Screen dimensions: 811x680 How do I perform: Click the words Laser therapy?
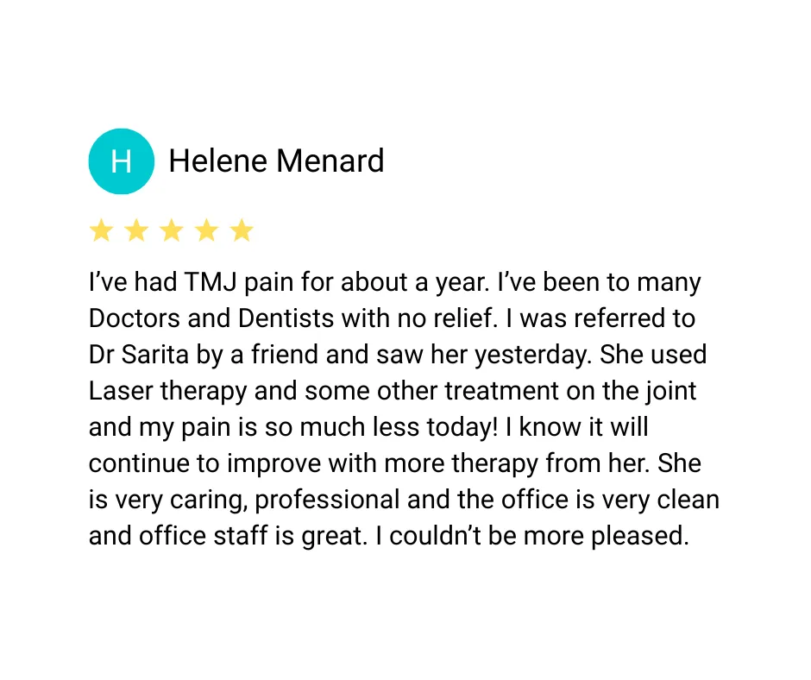pos(167,392)
